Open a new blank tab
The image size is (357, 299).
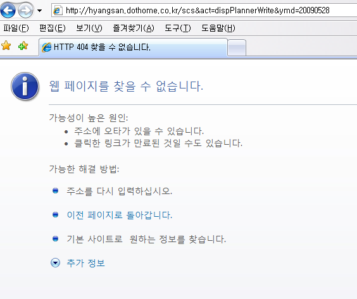click(x=237, y=48)
